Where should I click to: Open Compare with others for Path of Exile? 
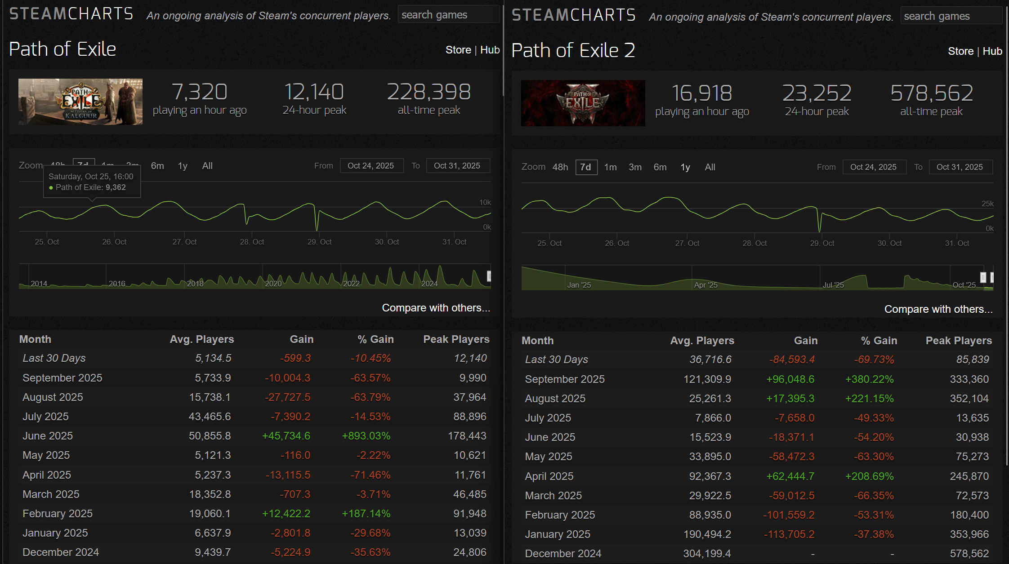point(436,308)
